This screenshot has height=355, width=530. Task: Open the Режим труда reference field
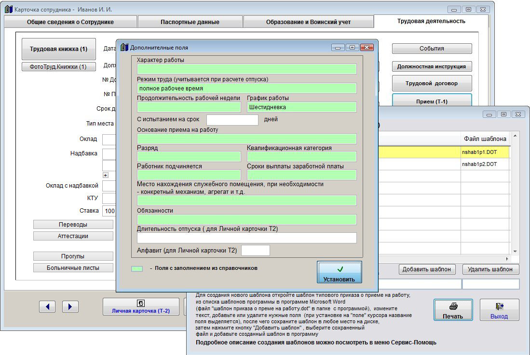(246, 89)
